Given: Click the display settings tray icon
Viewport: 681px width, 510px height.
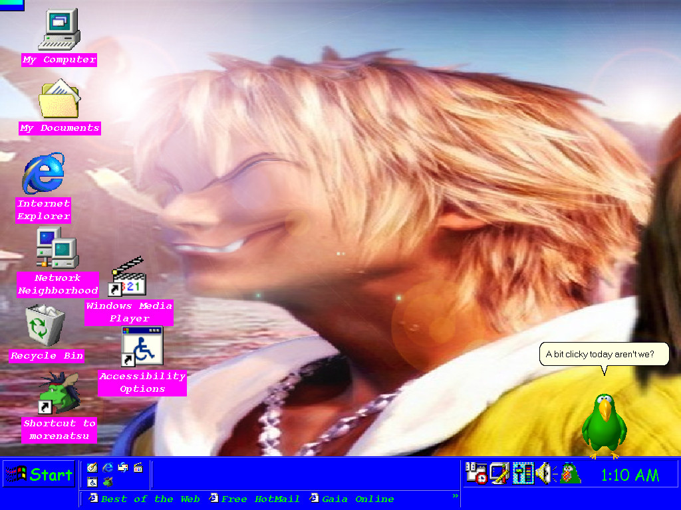Looking at the screenshot, I should coord(499,473).
